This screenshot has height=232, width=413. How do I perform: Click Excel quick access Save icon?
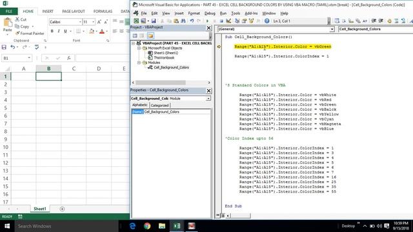tap(4, 47)
